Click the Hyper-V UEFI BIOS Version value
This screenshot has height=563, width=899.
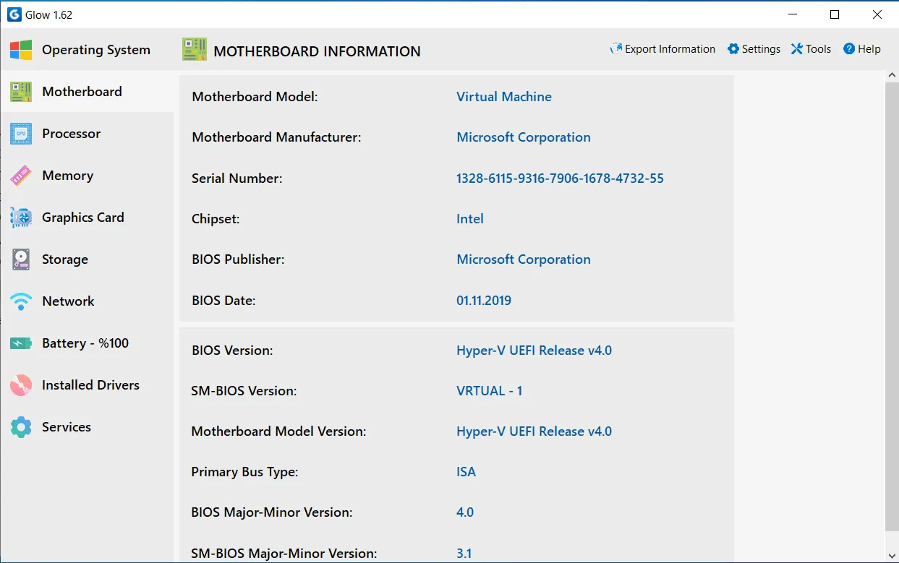point(534,351)
